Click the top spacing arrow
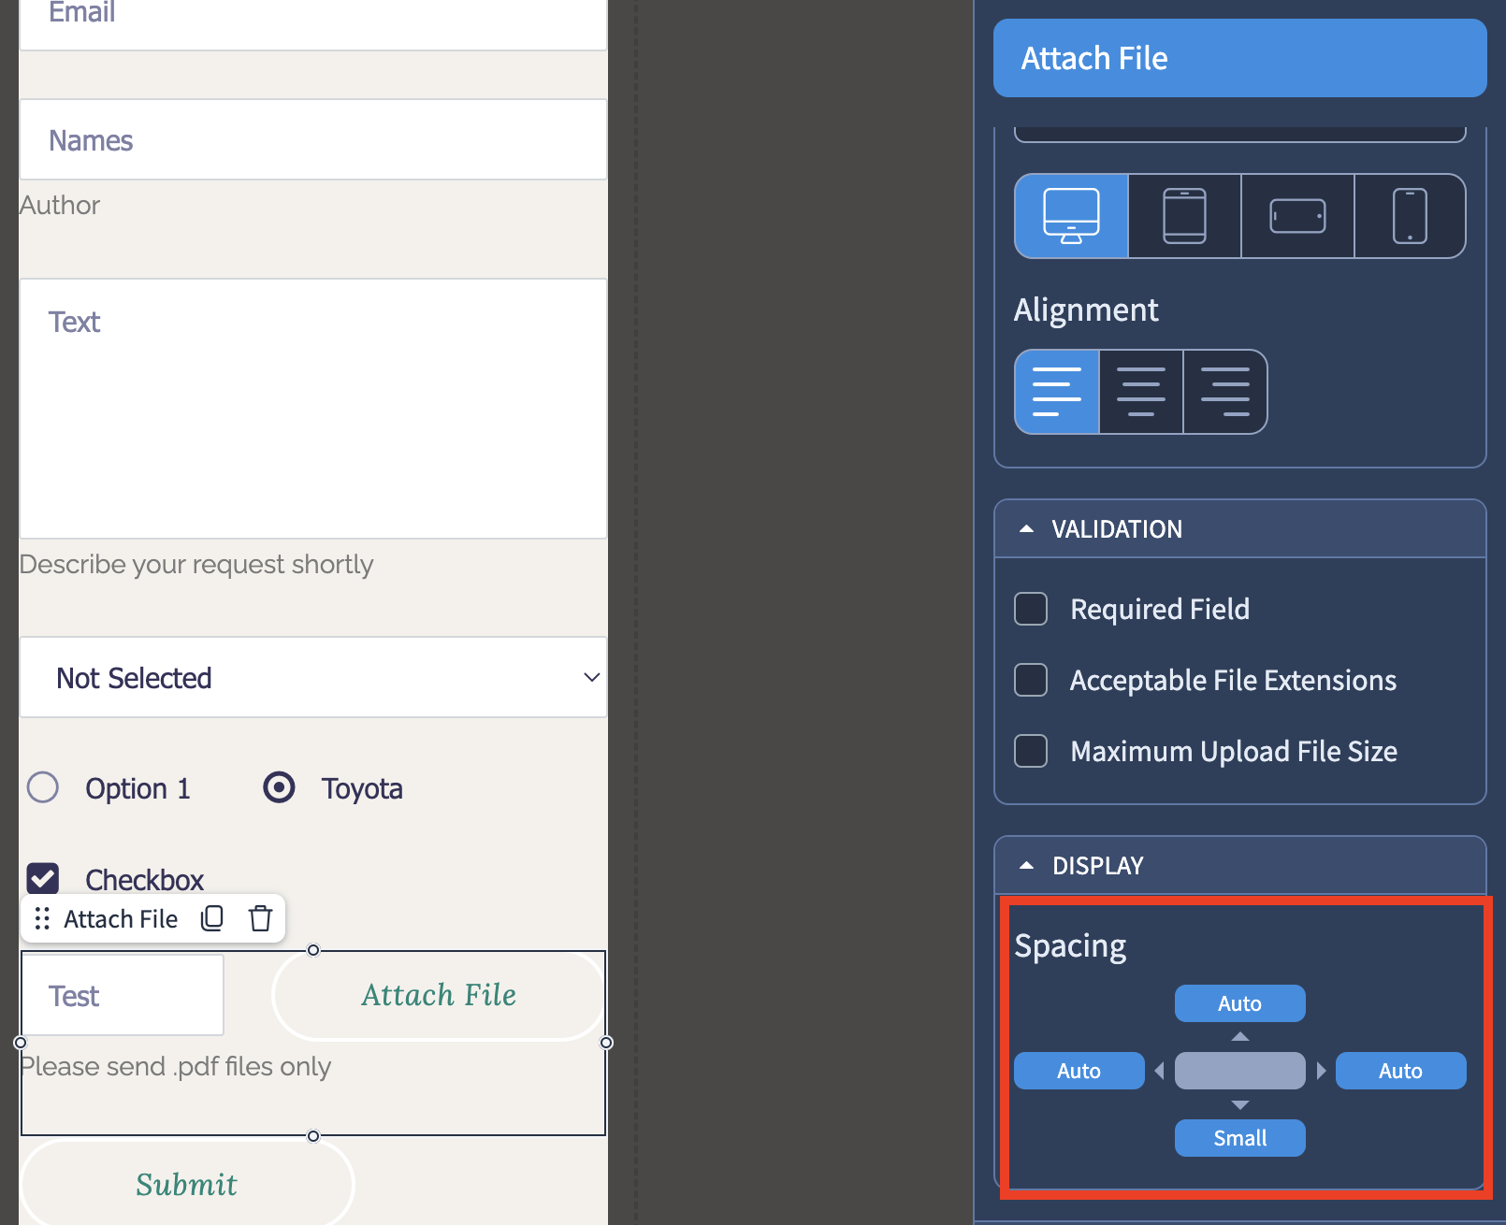The image size is (1506, 1225). click(1240, 1036)
